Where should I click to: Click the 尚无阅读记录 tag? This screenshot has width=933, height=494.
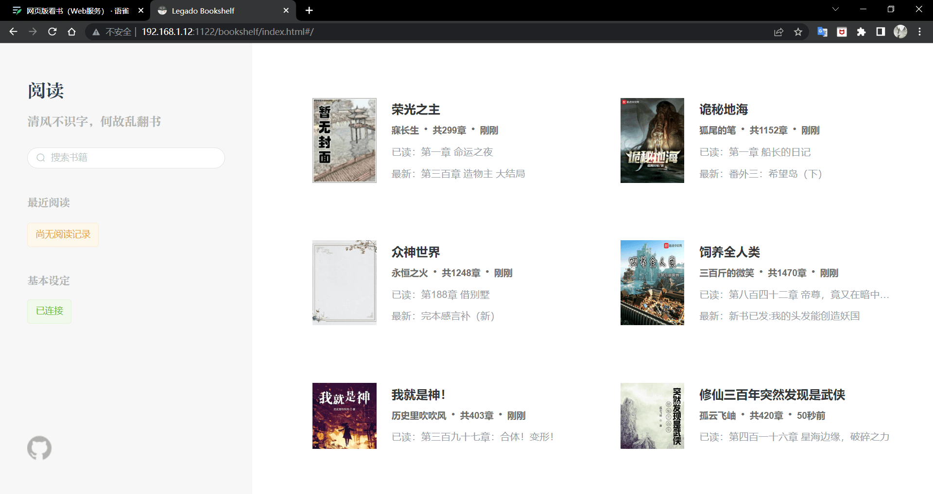tap(63, 234)
